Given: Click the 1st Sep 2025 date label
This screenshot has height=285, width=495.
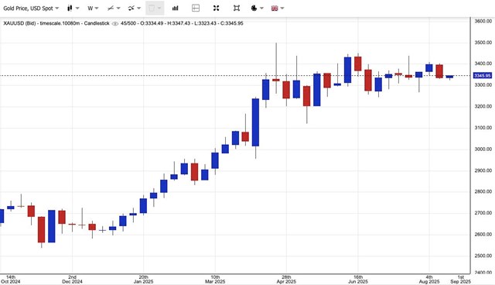Looking at the screenshot, I should (x=461, y=280).
